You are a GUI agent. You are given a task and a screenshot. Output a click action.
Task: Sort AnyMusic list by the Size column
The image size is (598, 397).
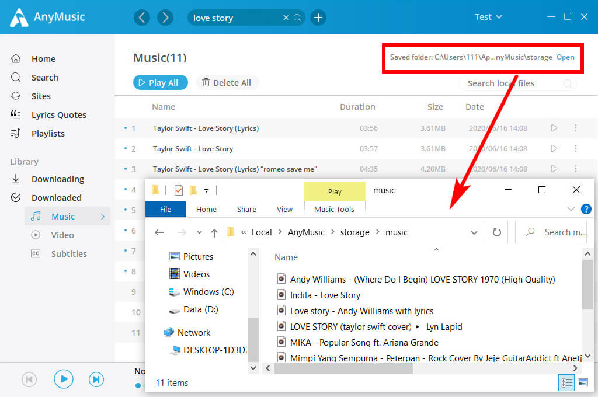point(435,107)
